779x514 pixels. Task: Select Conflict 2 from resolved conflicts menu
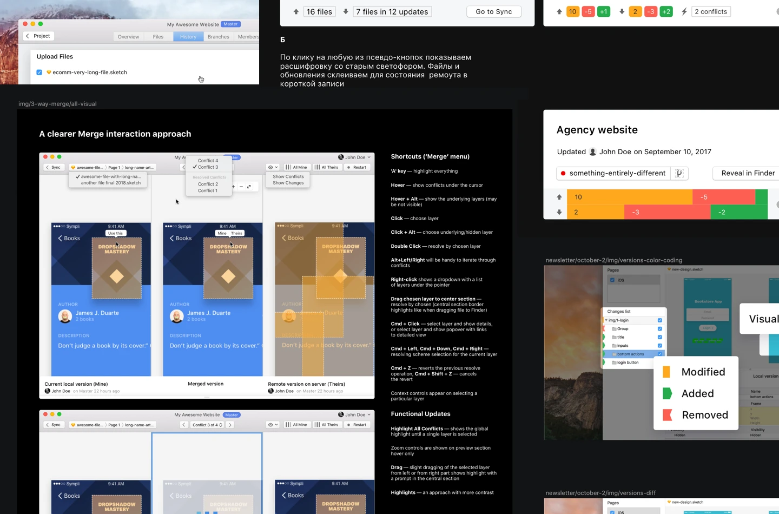coord(208,184)
